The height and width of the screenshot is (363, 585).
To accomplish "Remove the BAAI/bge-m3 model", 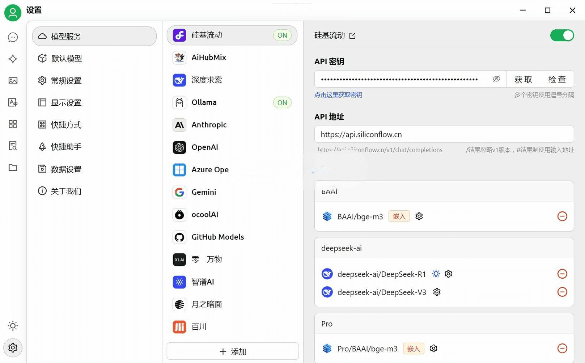I will pyautogui.click(x=562, y=216).
